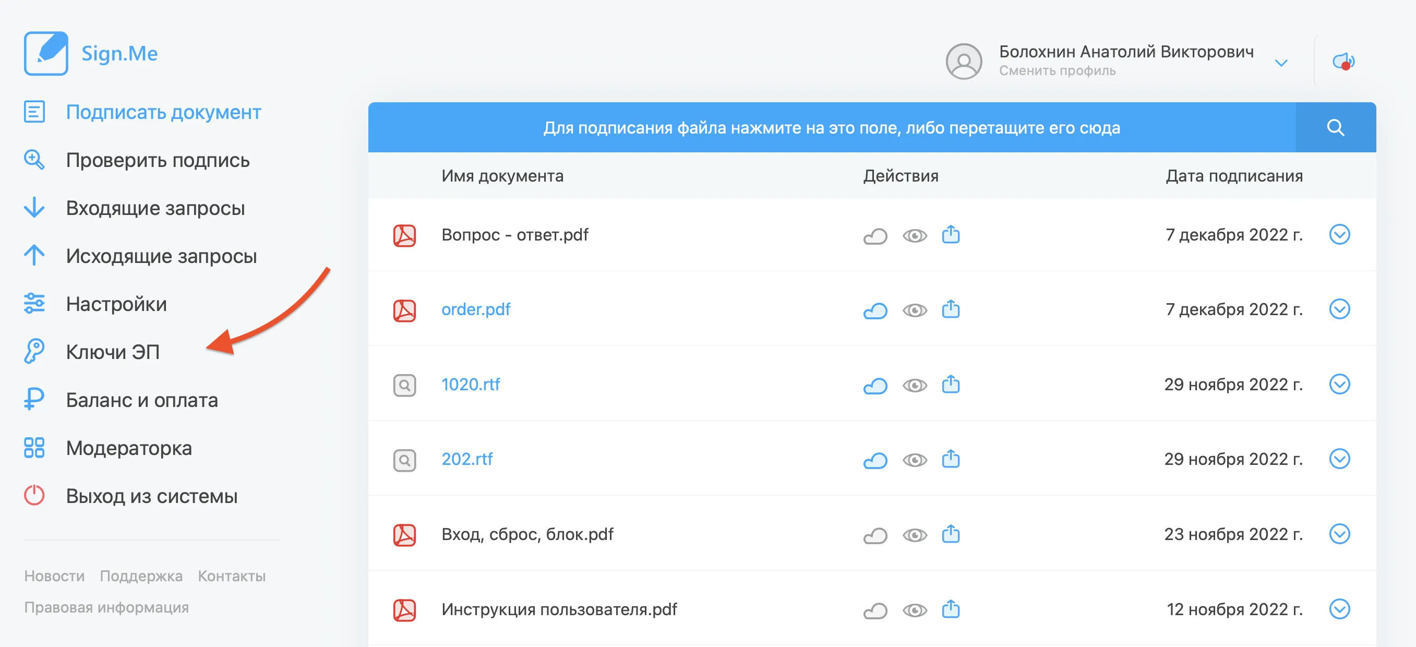This screenshot has width=1416, height=647.
Task: Select Выход из системы
Action: (x=152, y=496)
